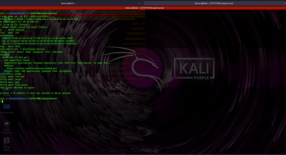Select the 'scan report for 10.10.180.227' line
286x155 pixels.
[x=19, y=21]
